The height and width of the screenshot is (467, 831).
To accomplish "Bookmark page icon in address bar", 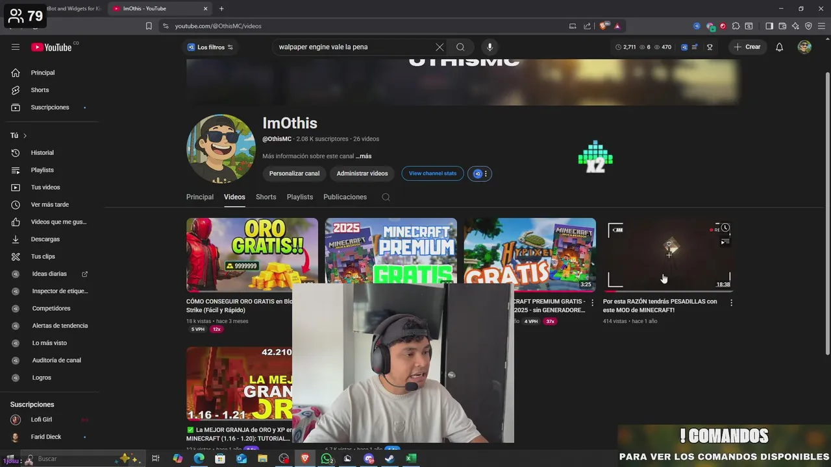I will [x=149, y=26].
